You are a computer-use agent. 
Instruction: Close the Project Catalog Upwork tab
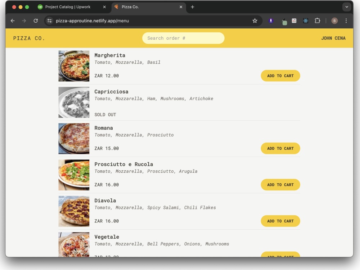104,7
